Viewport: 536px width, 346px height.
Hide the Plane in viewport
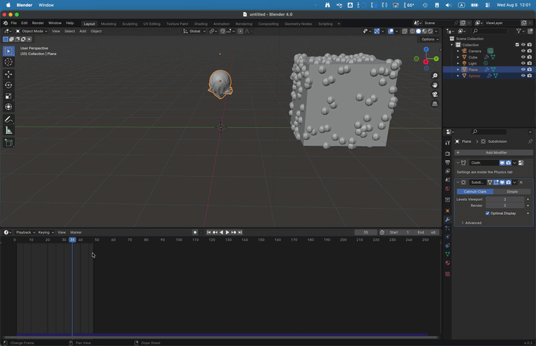pyautogui.click(x=523, y=70)
